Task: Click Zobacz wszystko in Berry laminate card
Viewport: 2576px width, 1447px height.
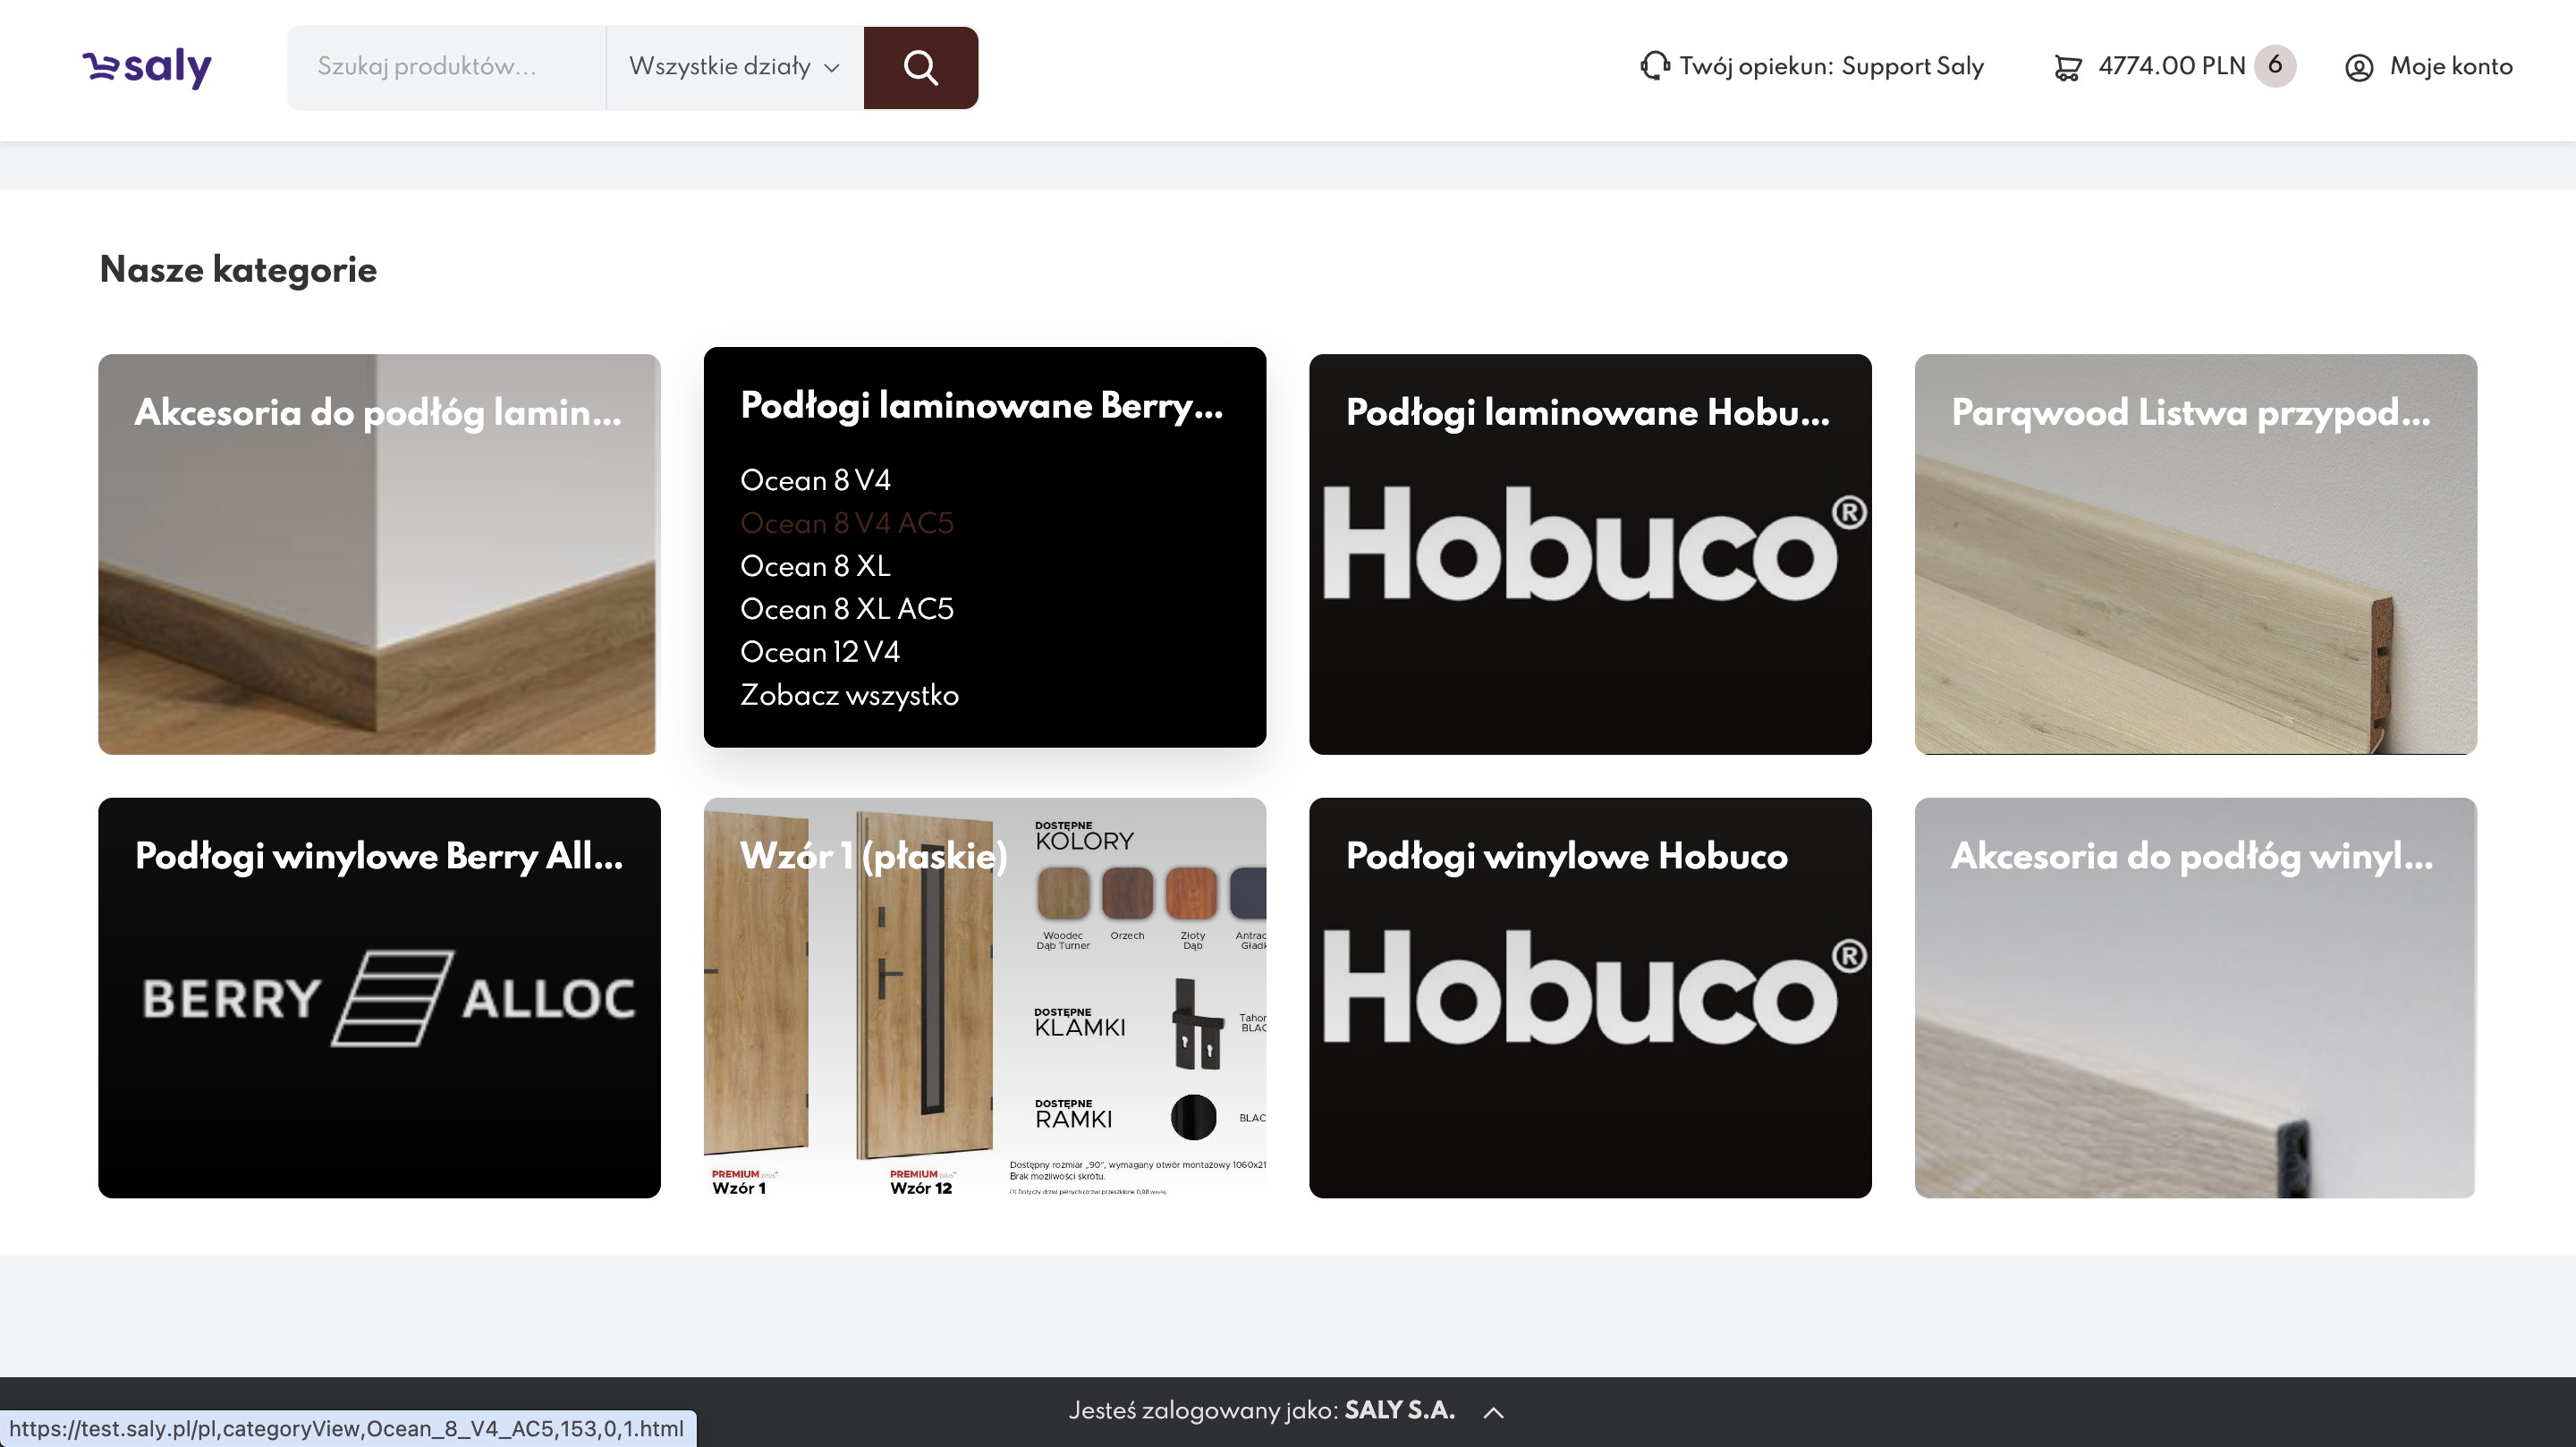Action: (849, 695)
